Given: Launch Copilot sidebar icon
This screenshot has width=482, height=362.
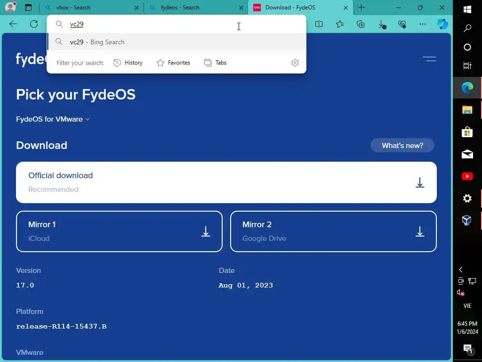Looking at the screenshot, I should point(442,24).
